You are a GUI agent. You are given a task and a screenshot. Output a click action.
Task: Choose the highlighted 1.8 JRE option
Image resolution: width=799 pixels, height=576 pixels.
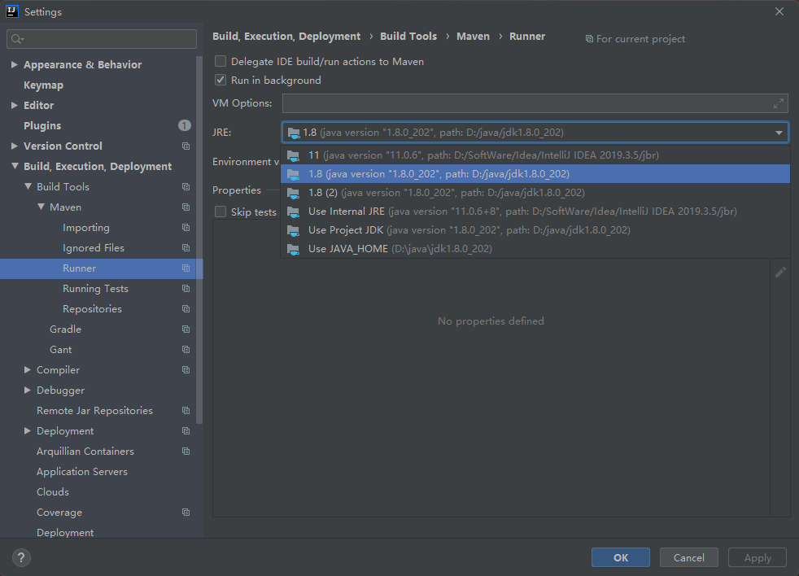(535, 174)
